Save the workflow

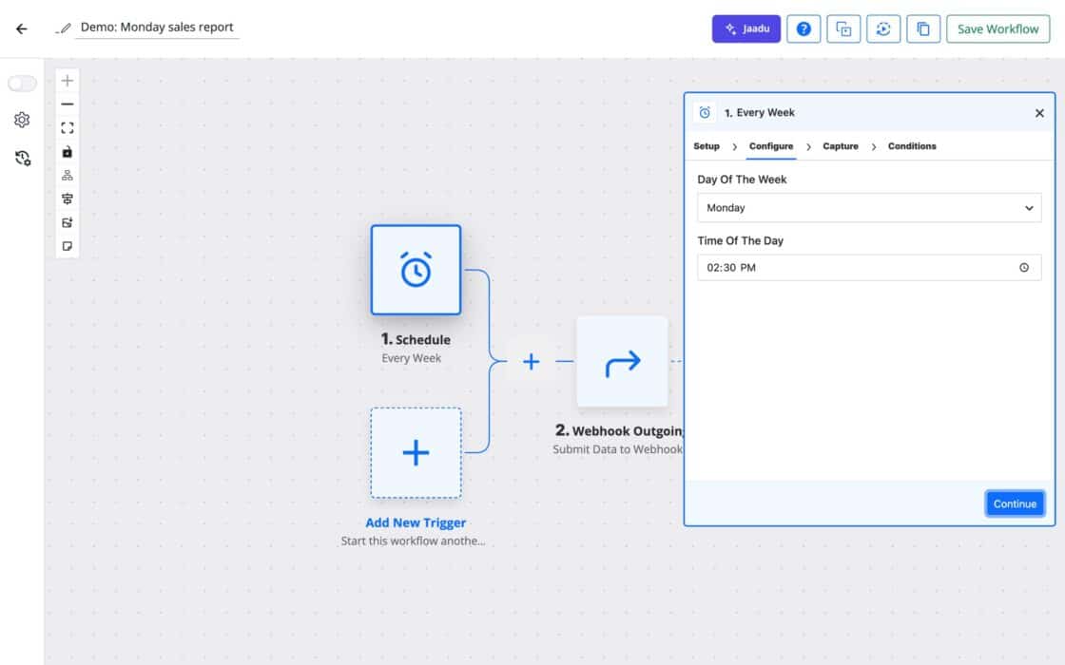[x=997, y=28]
